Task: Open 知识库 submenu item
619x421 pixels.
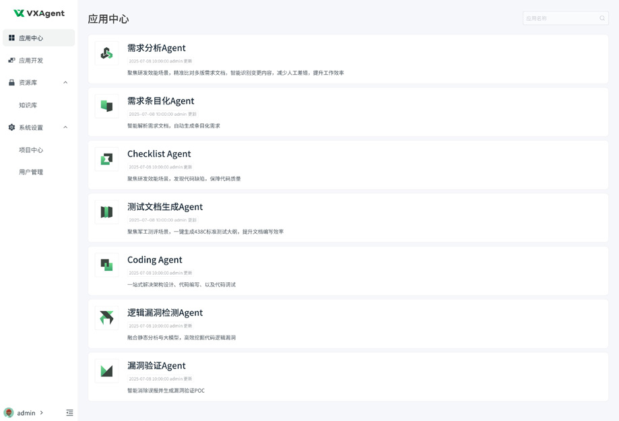Action: (x=28, y=105)
